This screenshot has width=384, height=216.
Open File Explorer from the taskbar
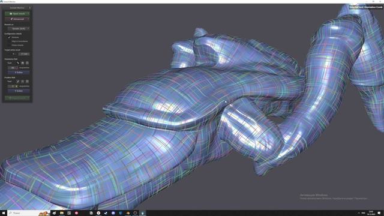point(62,213)
